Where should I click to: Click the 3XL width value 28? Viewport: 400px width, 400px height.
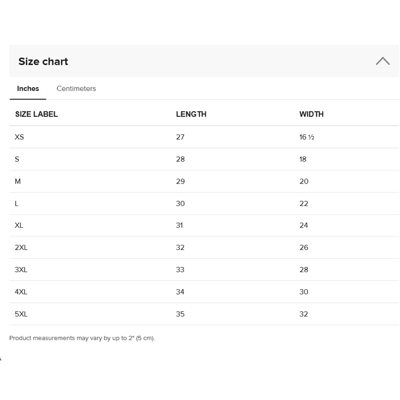(x=304, y=270)
